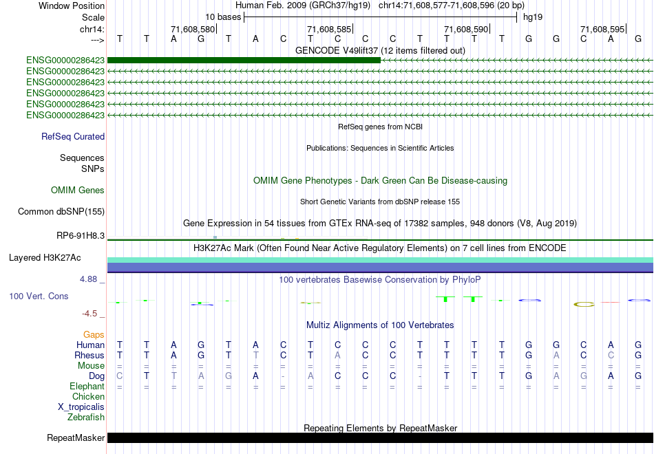Screen dimensions: 654x454
Task: Open GTEx Gene Expression track title
Action: pyautogui.click(x=380, y=223)
